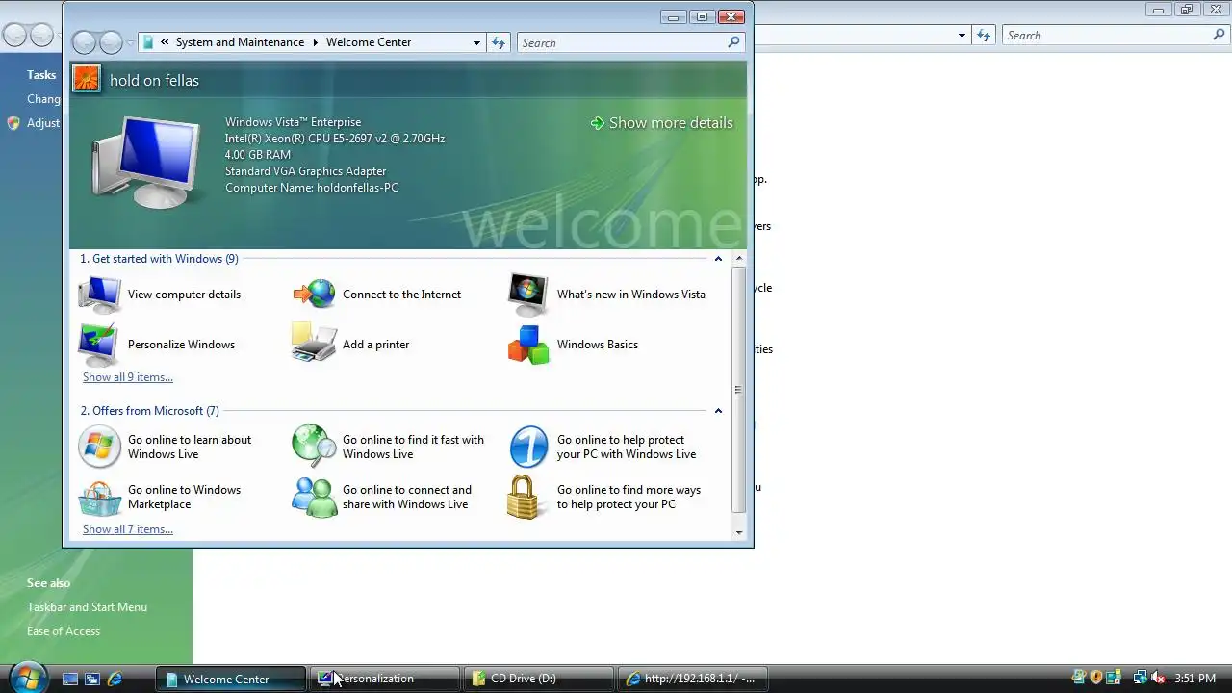Image resolution: width=1232 pixels, height=693 pixels.
Task: Click Show Desktop quick launch icon
Action: coord(69,679)
